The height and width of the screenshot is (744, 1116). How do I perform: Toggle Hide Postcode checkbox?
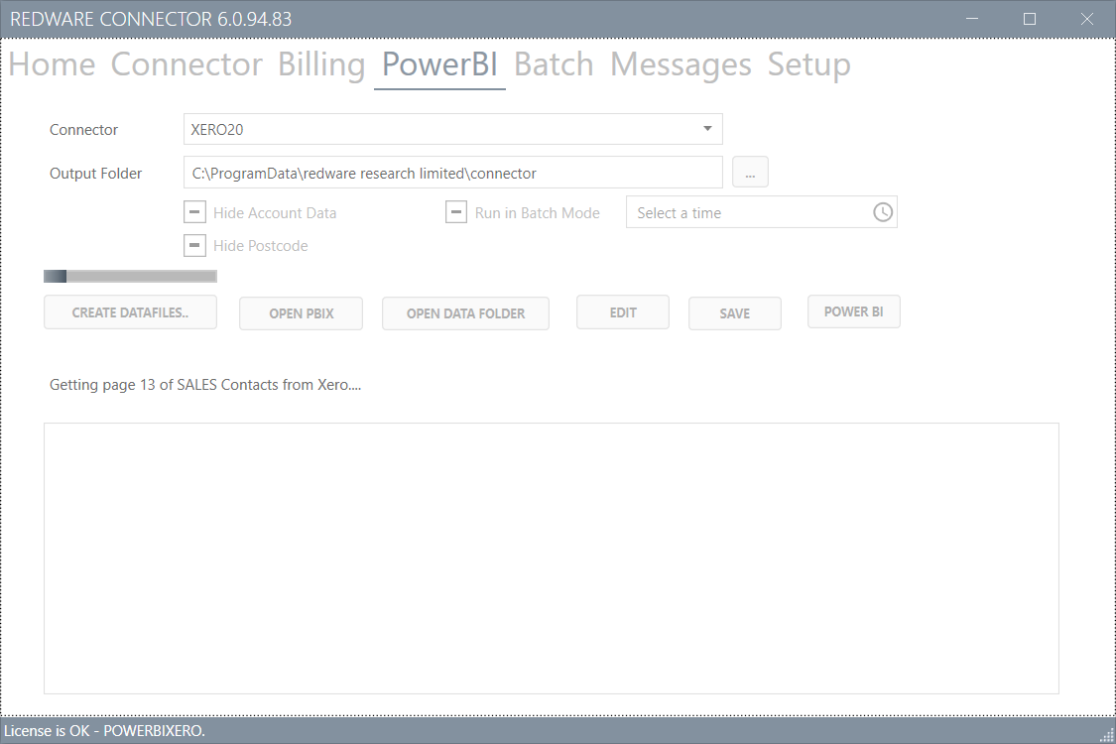pos(195,245)
